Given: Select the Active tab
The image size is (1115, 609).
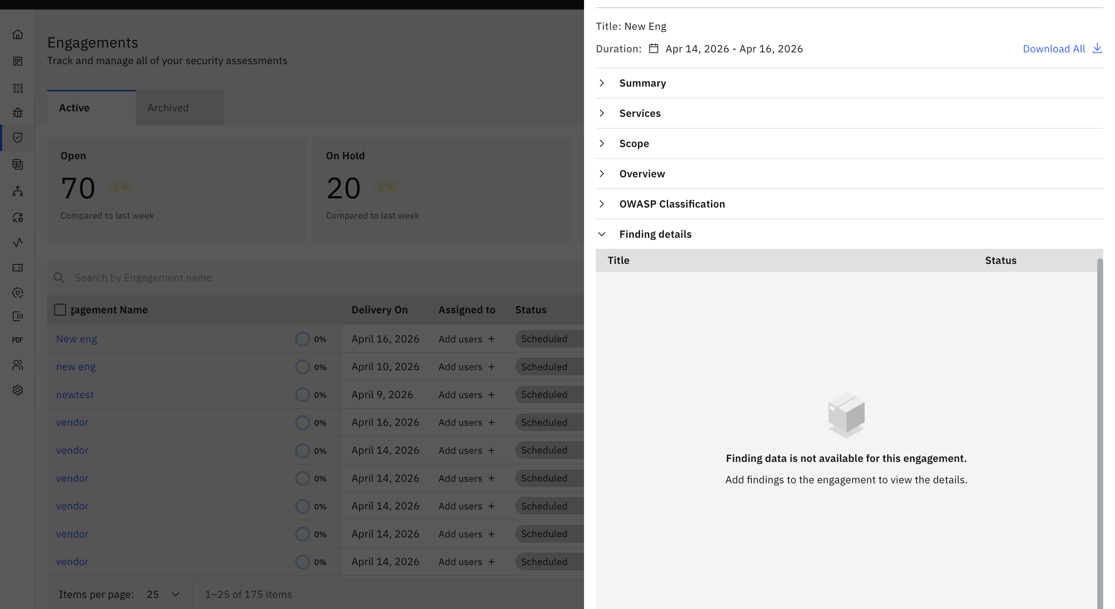Looking at the screenshot, I should coord(74,108).
